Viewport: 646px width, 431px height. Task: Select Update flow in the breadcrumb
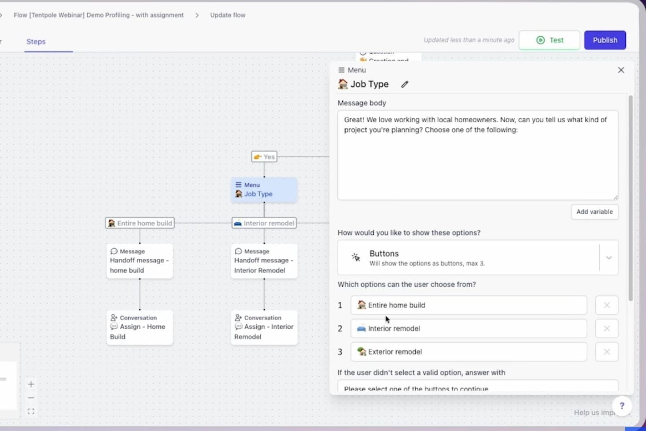click(x=227, y=15)
